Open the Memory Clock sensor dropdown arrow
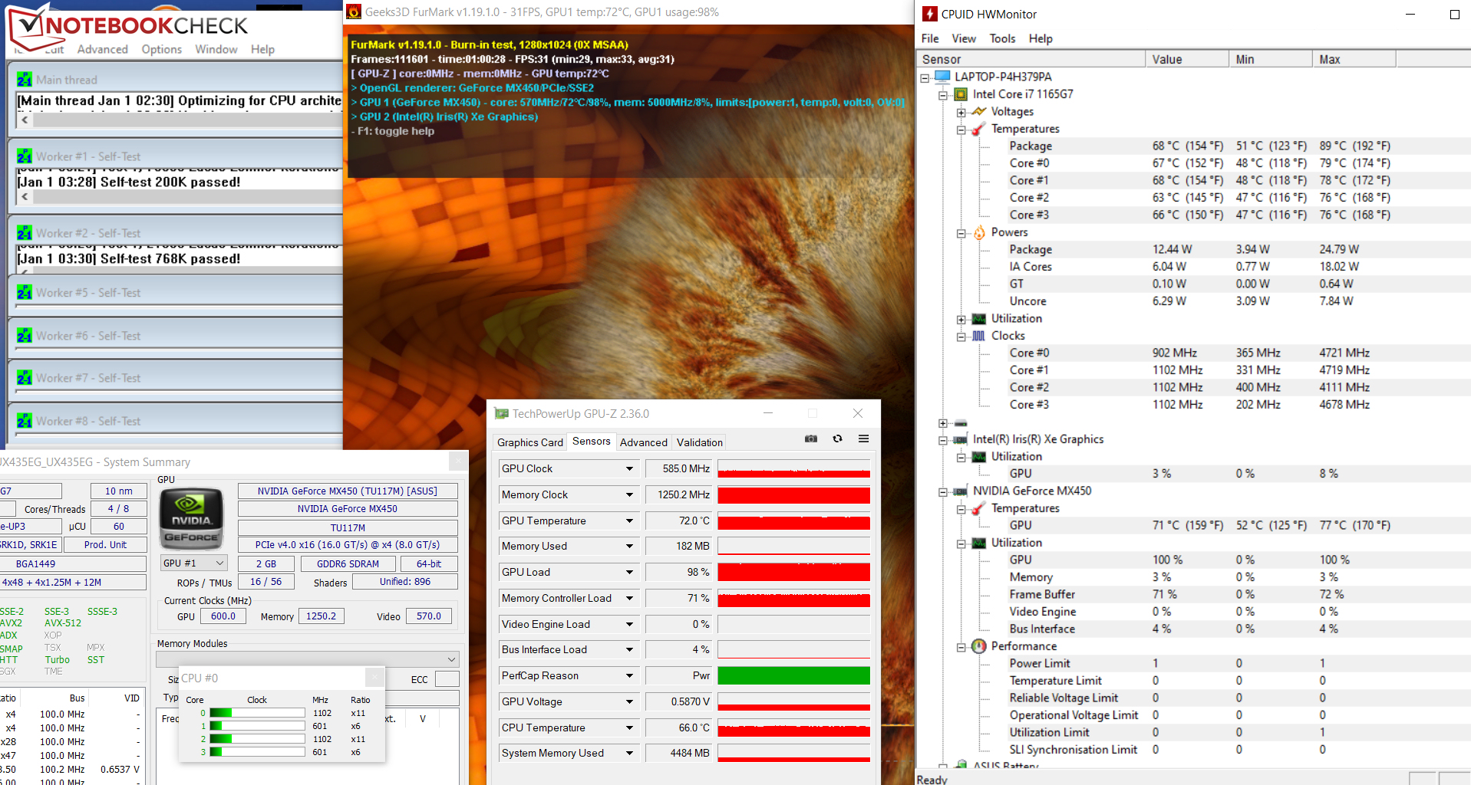1471x785 pixels. [629, 494]
